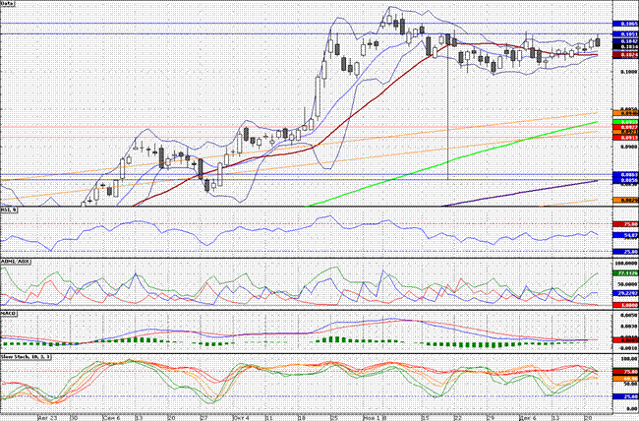Click the Slow Stoch 25.00 level tag
Viewport: 639px width, 421px height.
[625, 396]
